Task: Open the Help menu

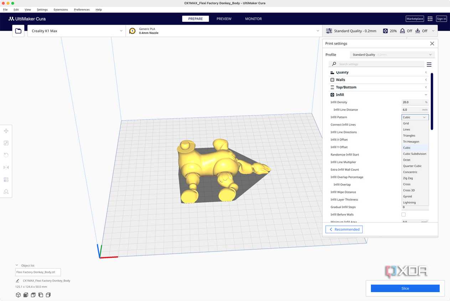Action: tap(99, 10)
